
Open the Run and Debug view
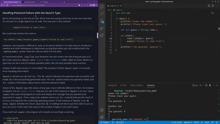tap(102, 28)
